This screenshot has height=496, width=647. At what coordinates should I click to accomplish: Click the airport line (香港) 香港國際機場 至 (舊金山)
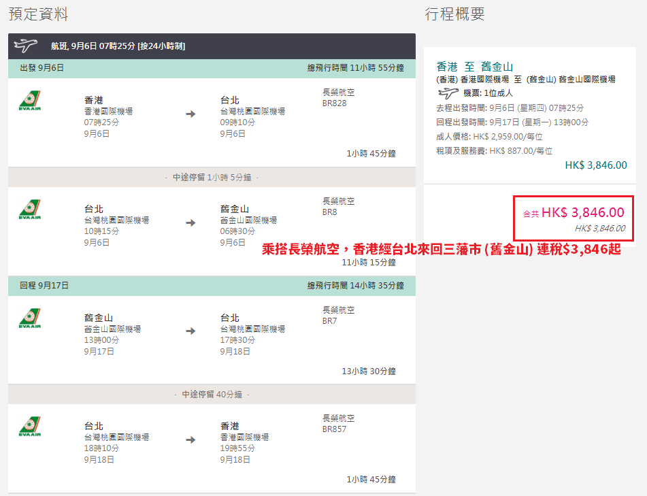[x=526, y=79]
